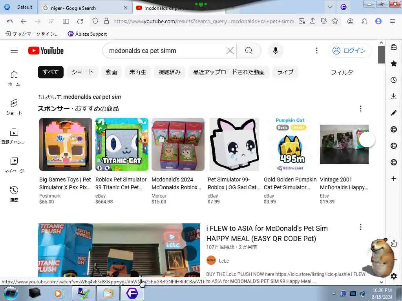The height and width of the screenshot is (301, 402).
Task: Open video title i FLEW to ASIA
Action: click(x=267, y=234)
